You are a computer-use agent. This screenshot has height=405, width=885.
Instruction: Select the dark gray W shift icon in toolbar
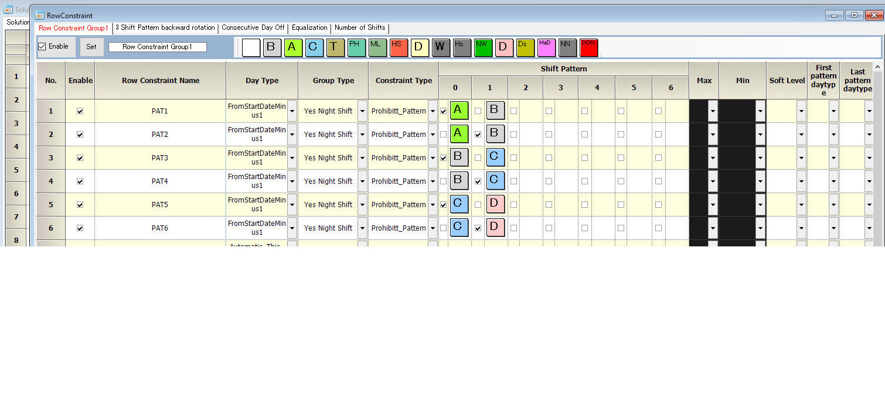click(x=441, y=47)
